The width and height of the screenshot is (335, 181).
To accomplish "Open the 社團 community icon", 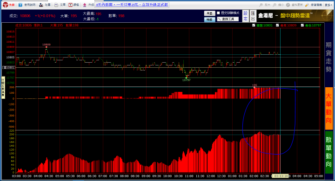I will 41,5.
